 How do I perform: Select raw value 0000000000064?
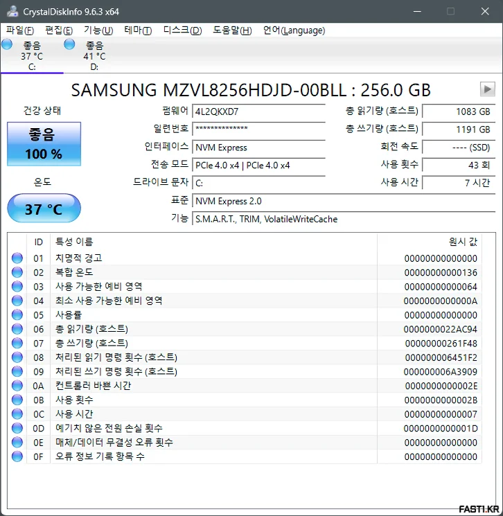[441, 287]
